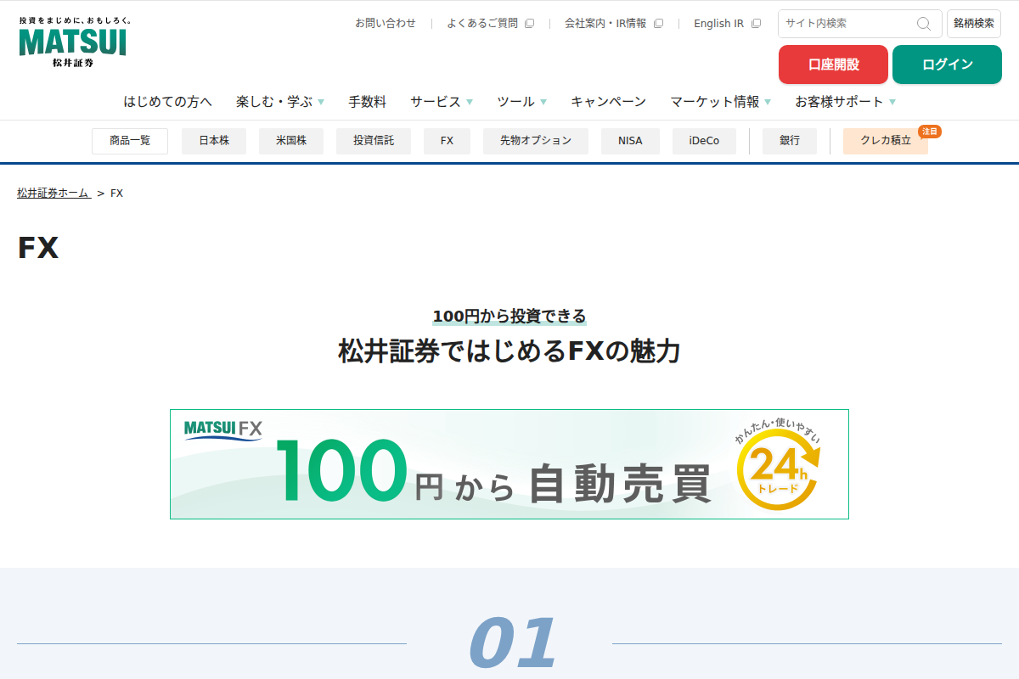Click the ログイン button
Image resolution: width=1019 pixels, height=679 pixels.
[x=947, y=64]
